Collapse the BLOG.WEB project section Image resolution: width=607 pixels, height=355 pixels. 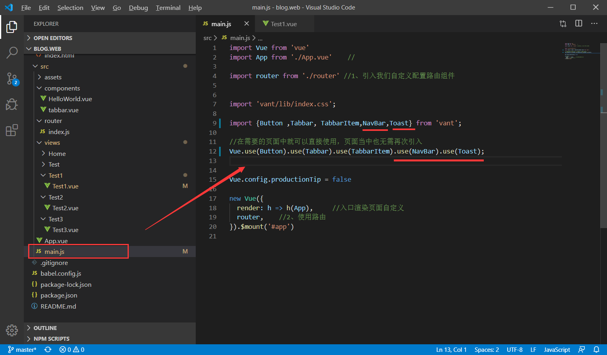(110, 49)
